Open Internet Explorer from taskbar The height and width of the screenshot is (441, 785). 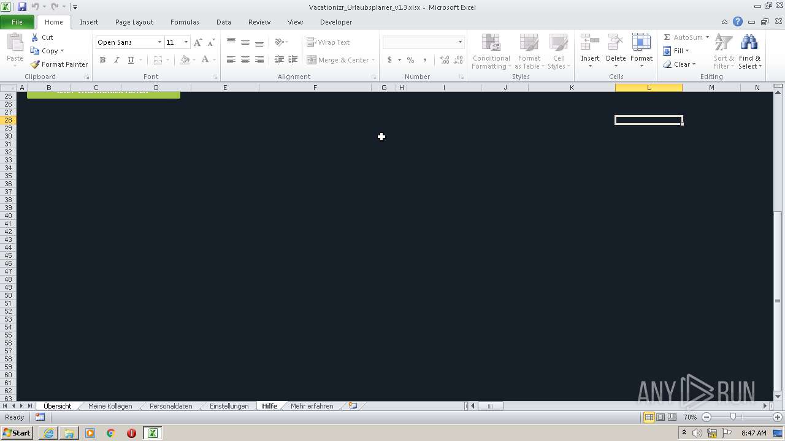point(48,433)
